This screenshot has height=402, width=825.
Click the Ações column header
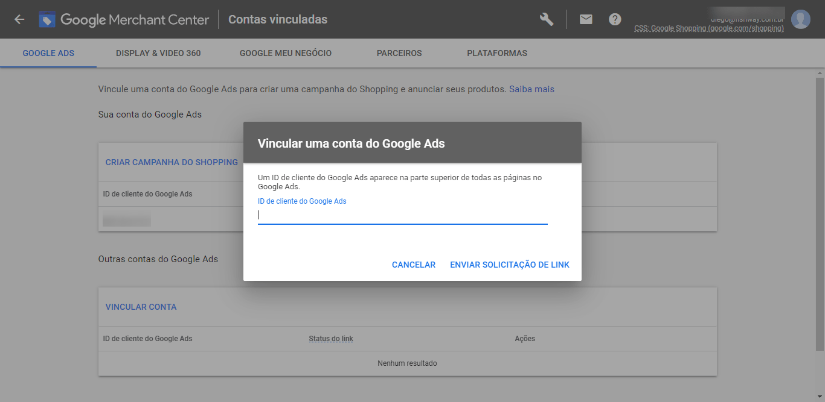525,339
